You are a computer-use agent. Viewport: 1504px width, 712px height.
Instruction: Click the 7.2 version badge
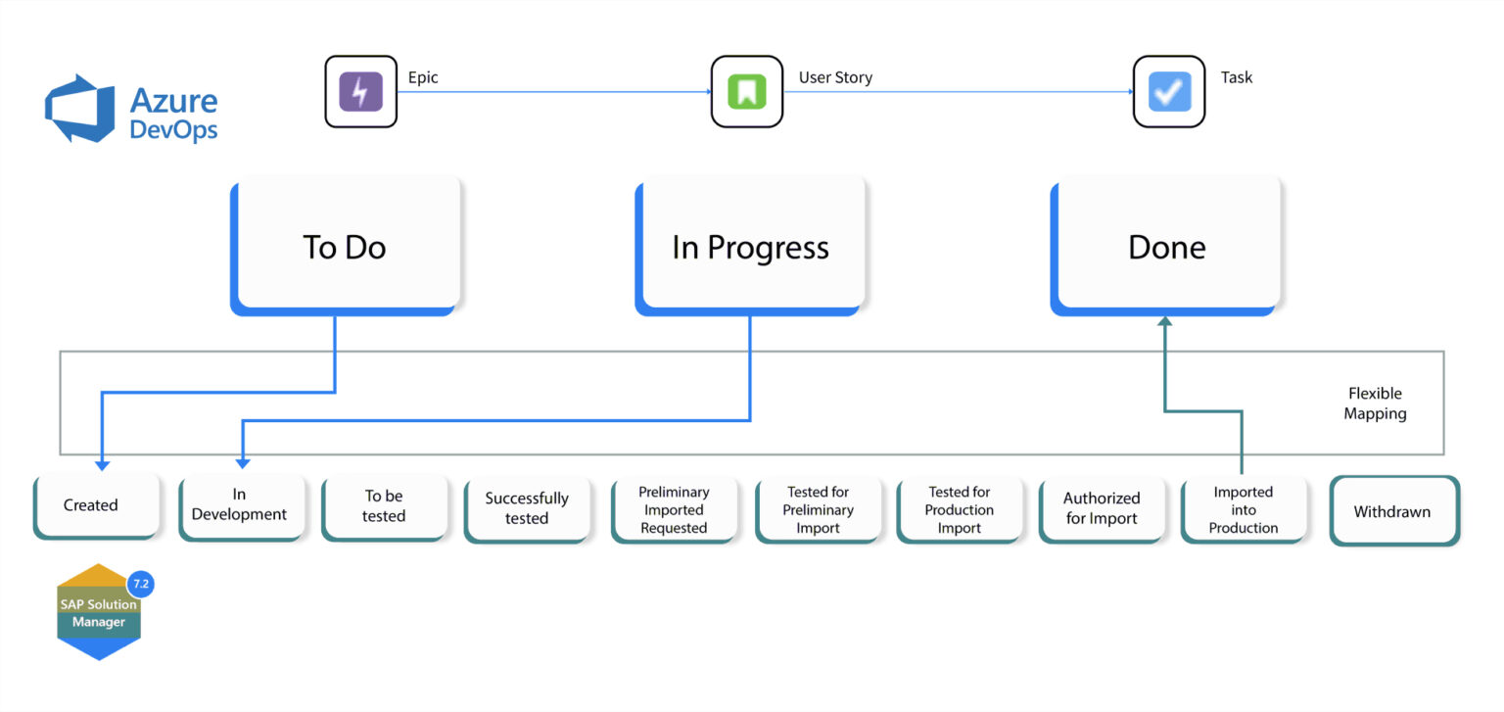pyautogui.click(x=139, y=583)
